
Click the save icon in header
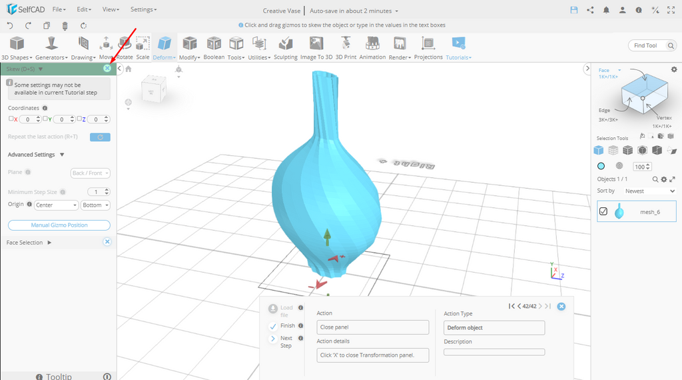(574, 10)
